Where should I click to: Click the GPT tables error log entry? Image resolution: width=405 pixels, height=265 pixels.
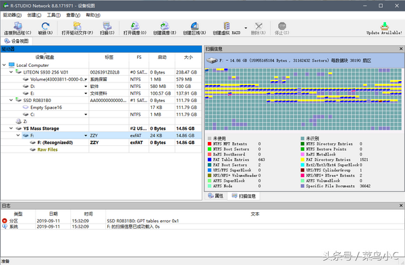pyautogui.click(x=202, y=221)
